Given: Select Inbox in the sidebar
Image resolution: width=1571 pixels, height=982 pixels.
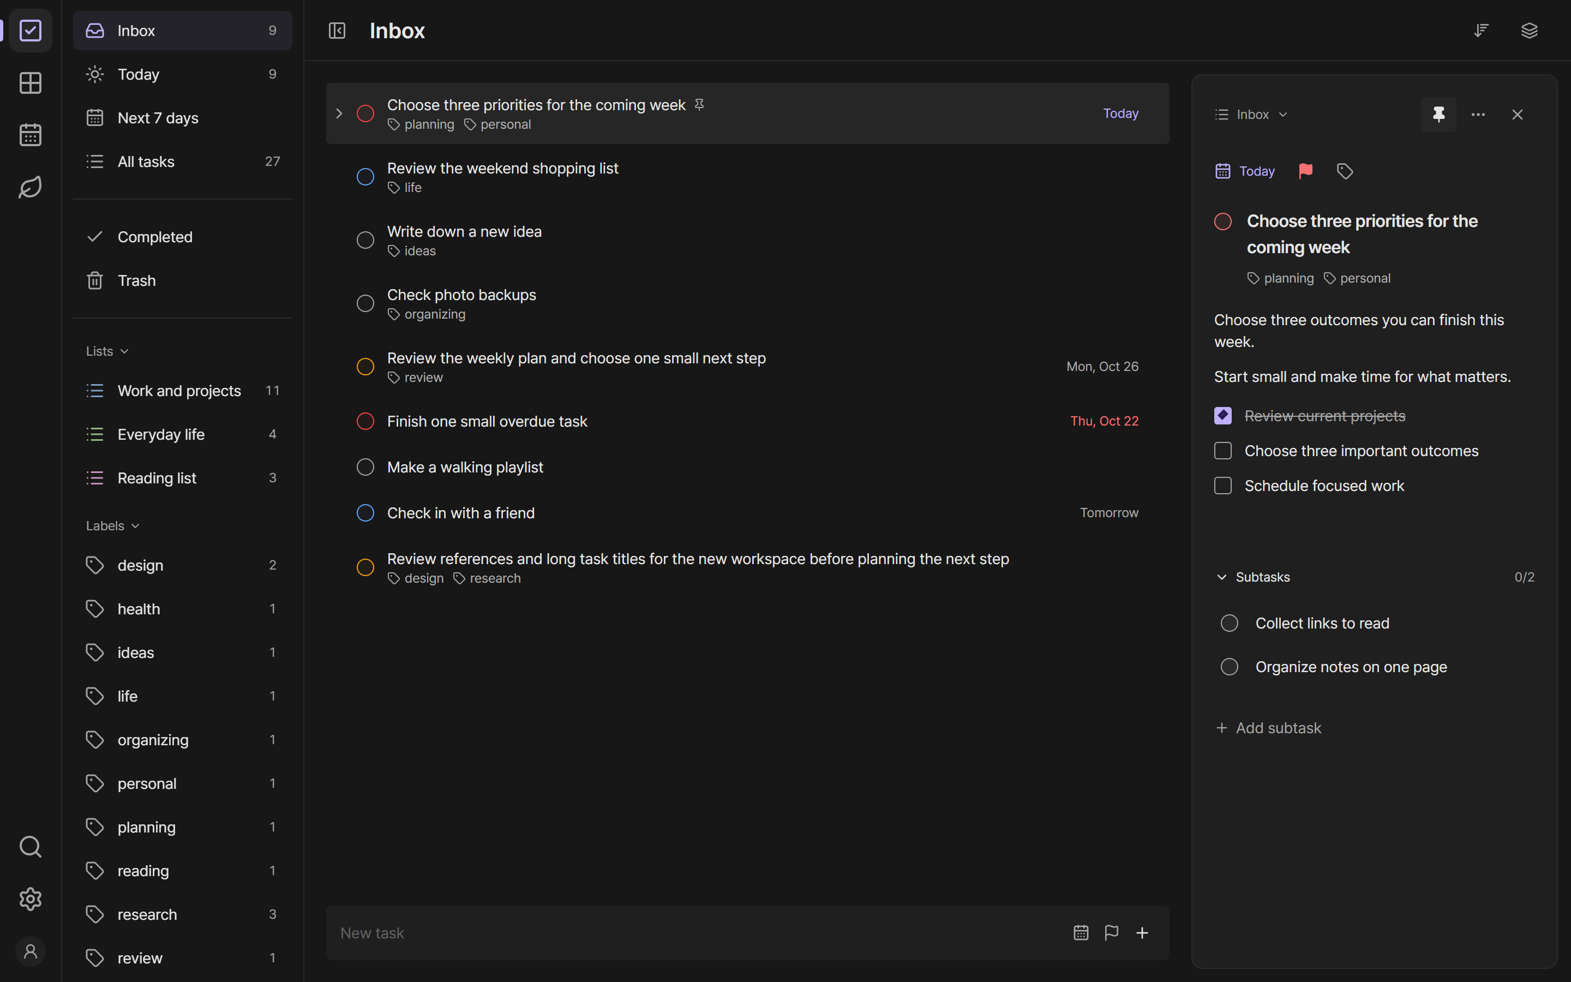Looking at the screenshot, I should (182, 31).
